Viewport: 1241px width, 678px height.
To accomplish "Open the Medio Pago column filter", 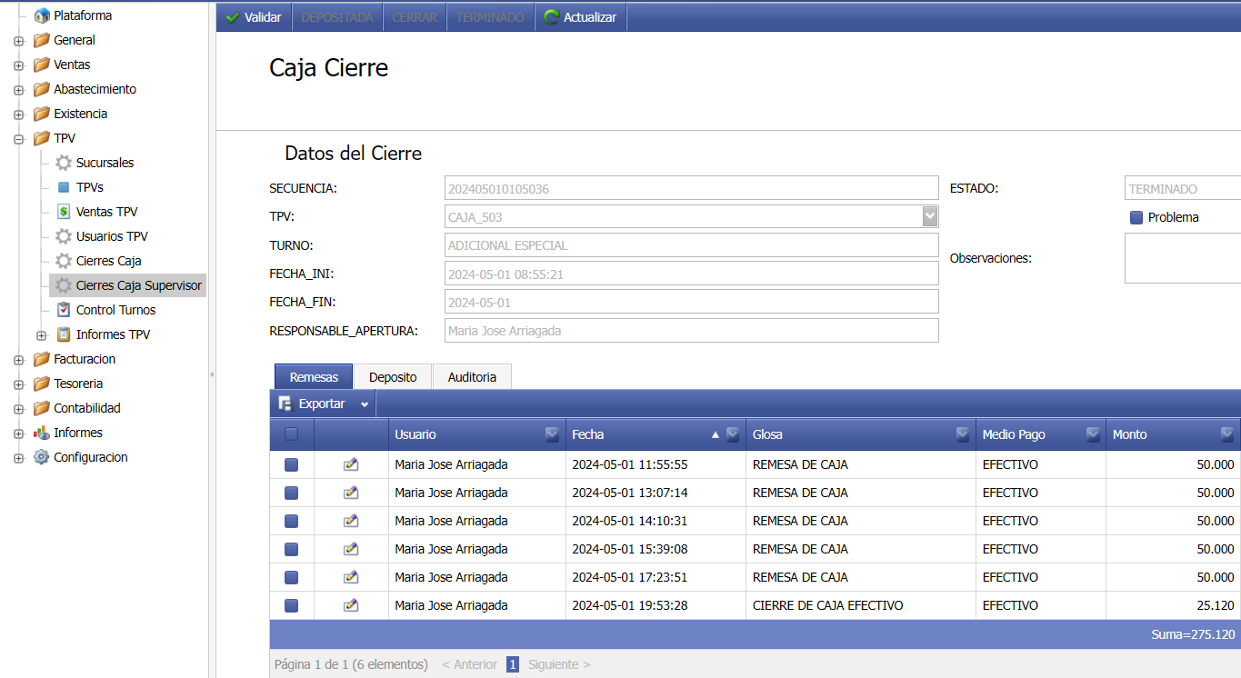I will pos(1093,434).
